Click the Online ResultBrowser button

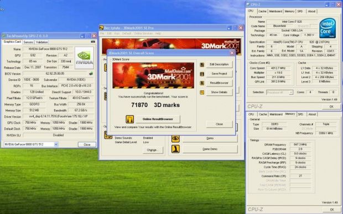click(158, 119)
